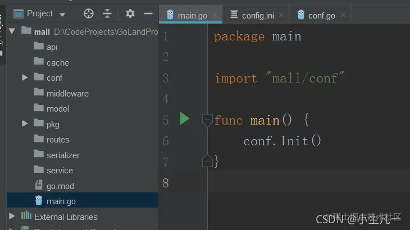Screen dimensions: 410x230
Task: Click the api folder icon
Action: pos(39,46)
